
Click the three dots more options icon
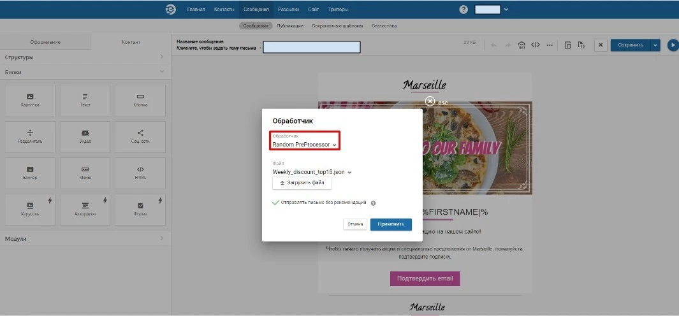tap(550, 45)
